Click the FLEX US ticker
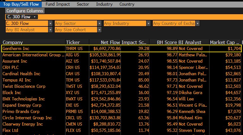This screenshot has width=243, height=135. pyautogui.click(x=73, y=130)
